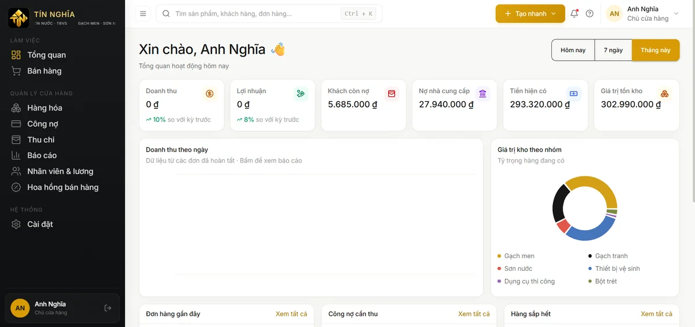Open Tổng quan dashboard icon in sidebar

click(x=16, y=55)
